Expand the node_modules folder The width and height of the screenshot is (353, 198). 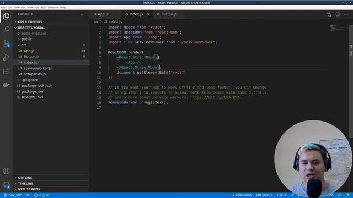[51, 33]
